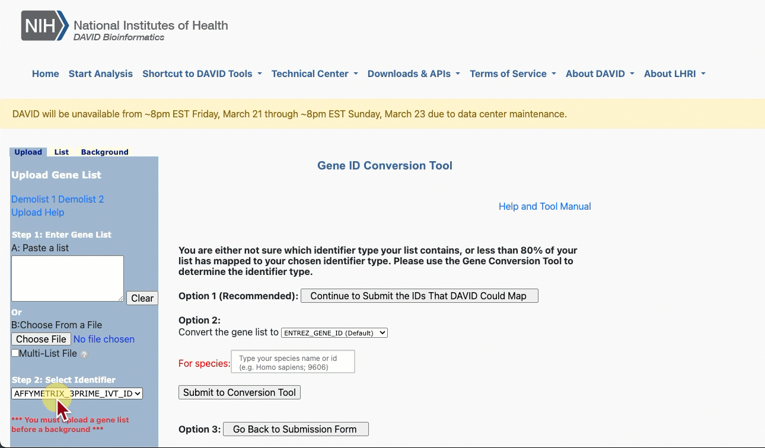Open the Downloads & APIs menu

pyautogui.click(x=413, y=74)
